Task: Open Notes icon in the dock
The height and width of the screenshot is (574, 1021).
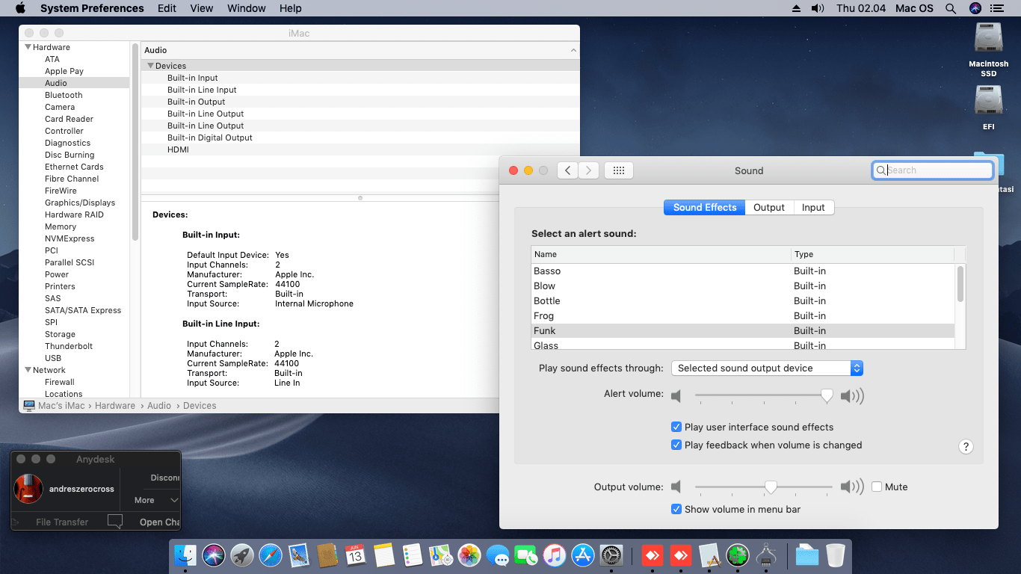Action: tap(383, 555)
